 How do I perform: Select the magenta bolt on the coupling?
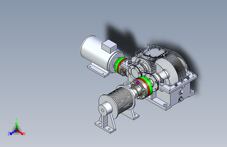[137, 83]
